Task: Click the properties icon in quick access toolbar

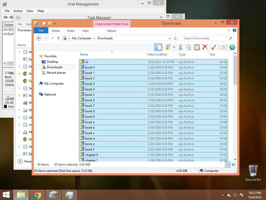Action: (x=44, y=23)
